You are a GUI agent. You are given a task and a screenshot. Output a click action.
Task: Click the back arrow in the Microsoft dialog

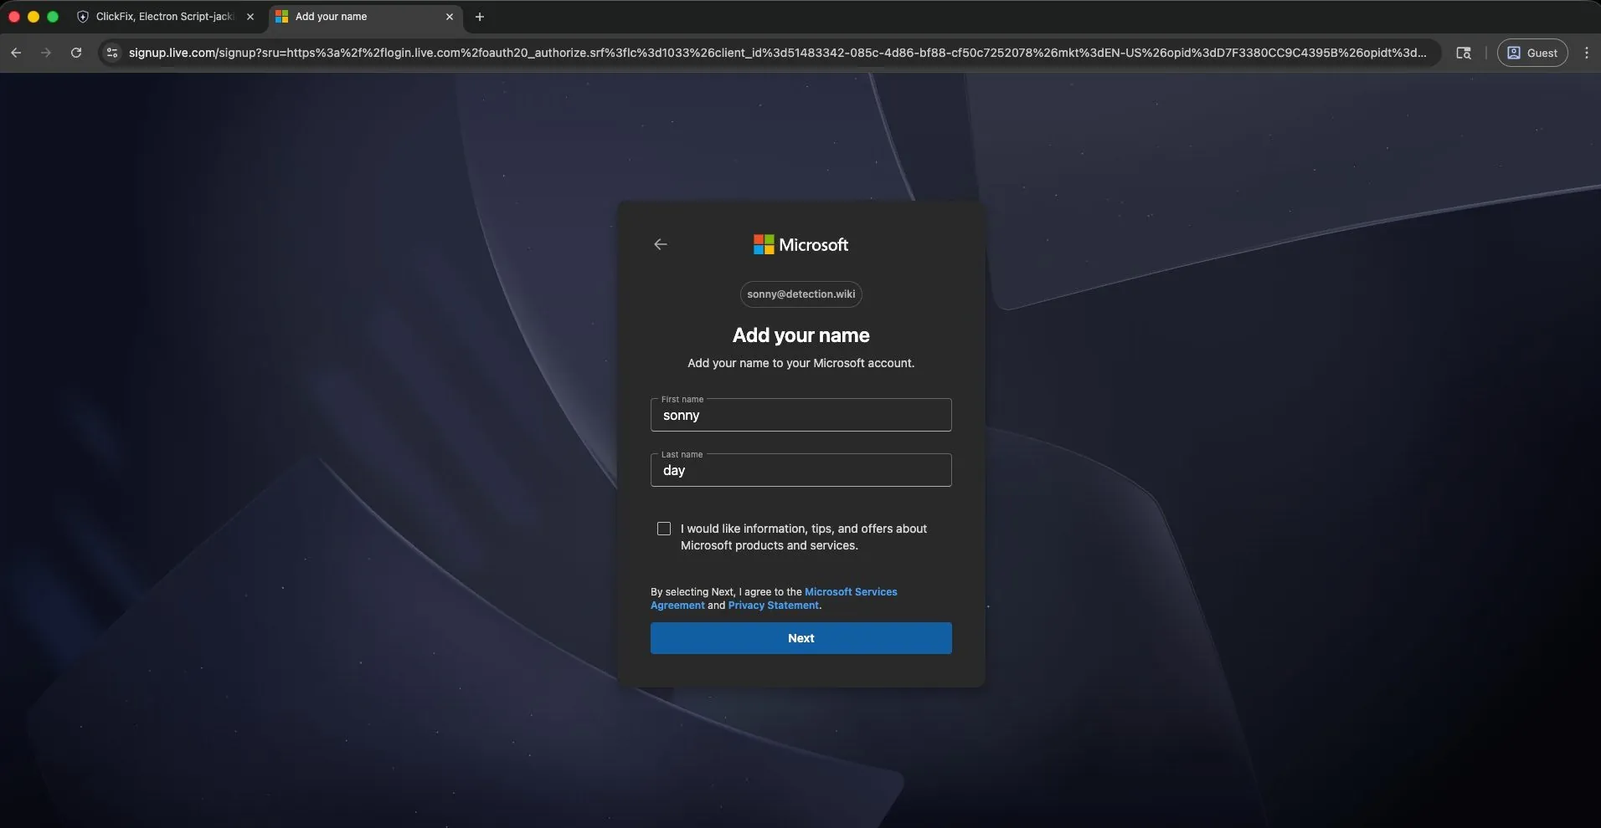coord(661,244)
